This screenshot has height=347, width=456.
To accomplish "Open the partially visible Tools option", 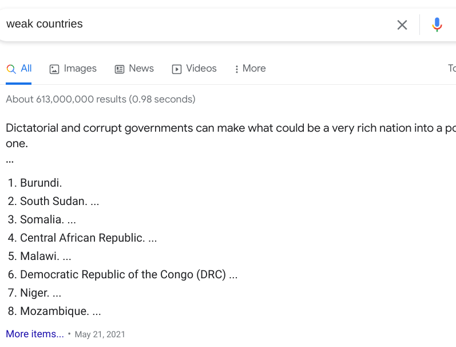I will (x=452, y=68).
